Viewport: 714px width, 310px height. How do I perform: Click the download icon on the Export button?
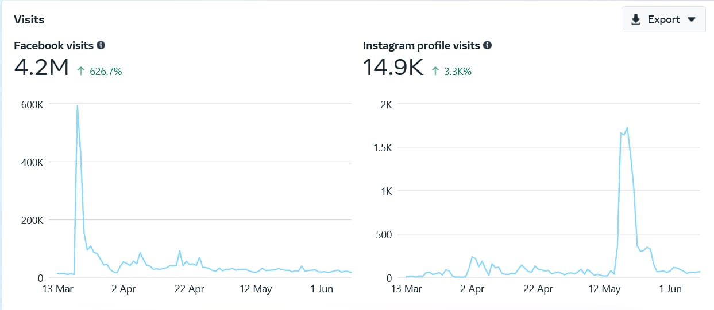(x=636, y=19)
